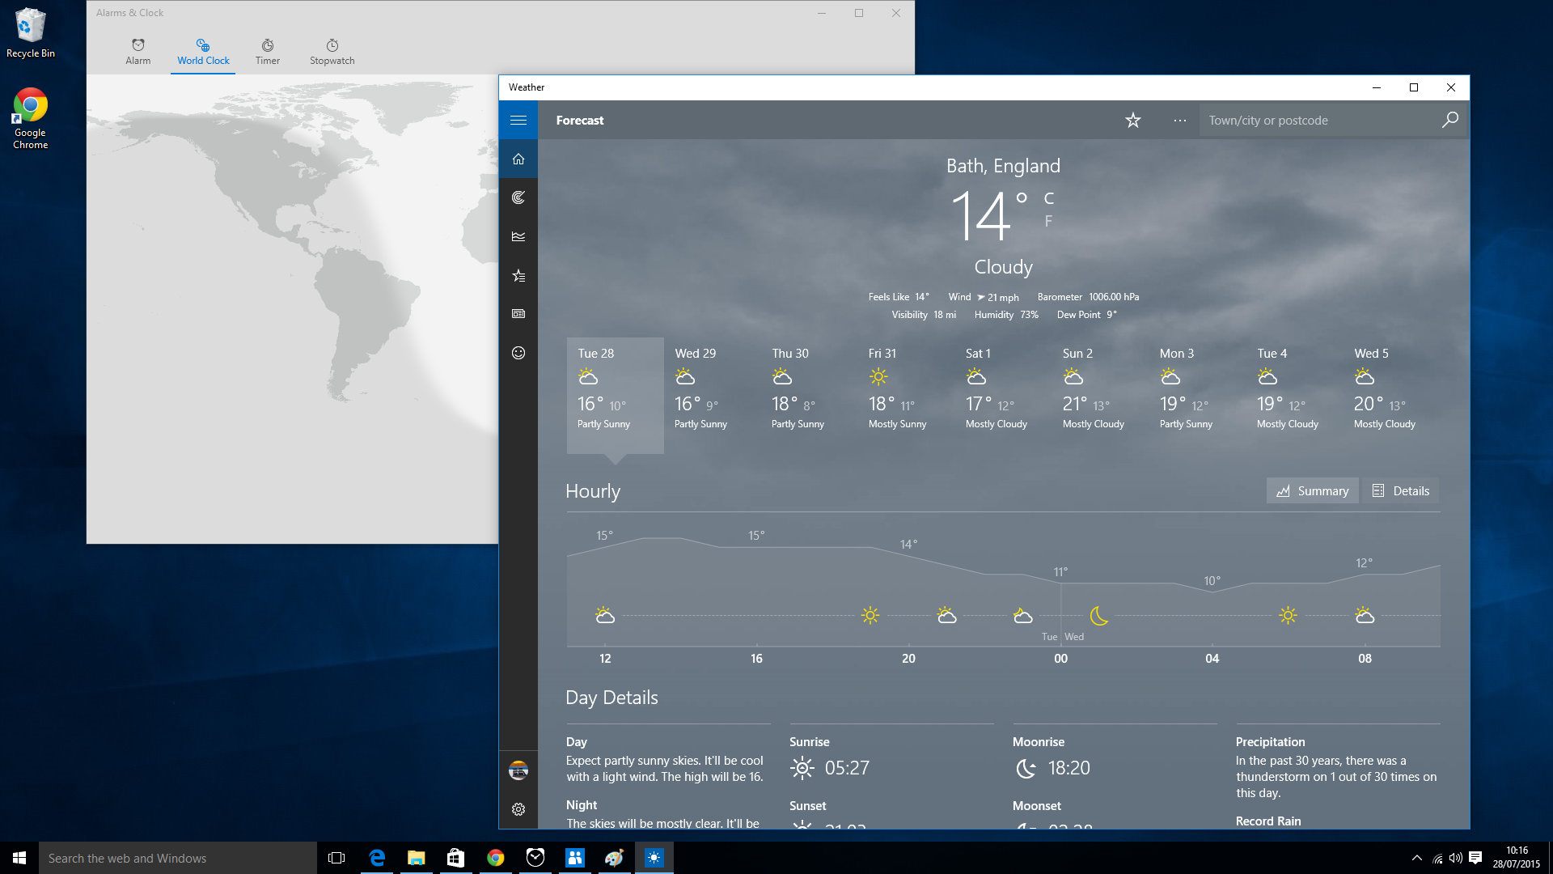Image resolution: width=1553 pixels, height=874 pixels.
Task: Toggle to Celsius temperature unit
Action: coord(1050,197)
